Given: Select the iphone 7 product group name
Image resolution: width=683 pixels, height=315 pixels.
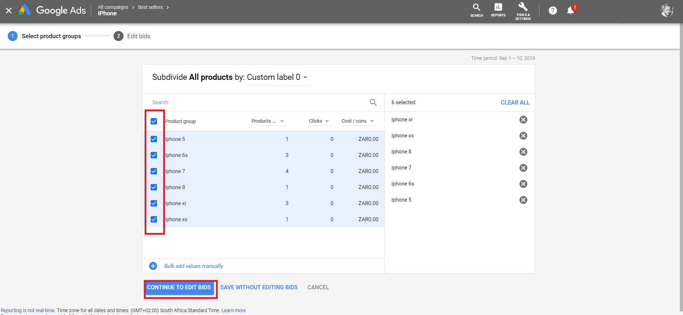Looking at the screenshot, I should point(175,171).
